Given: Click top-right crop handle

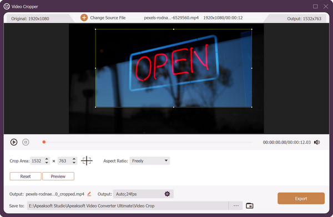Looking at the screenshot, I should [251, 29].
